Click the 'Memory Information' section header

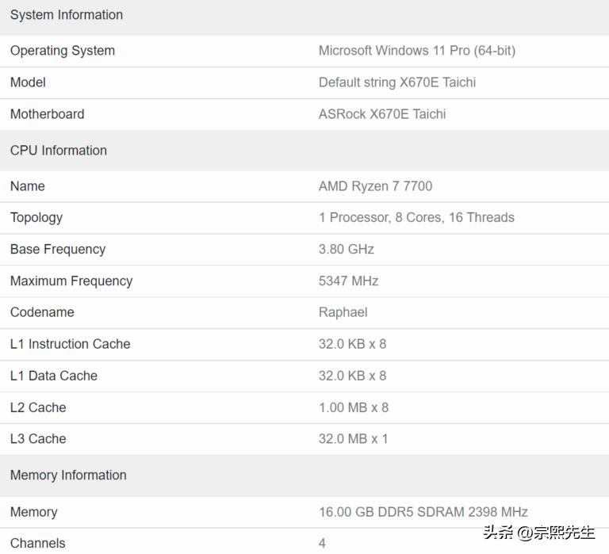(68, 476)
